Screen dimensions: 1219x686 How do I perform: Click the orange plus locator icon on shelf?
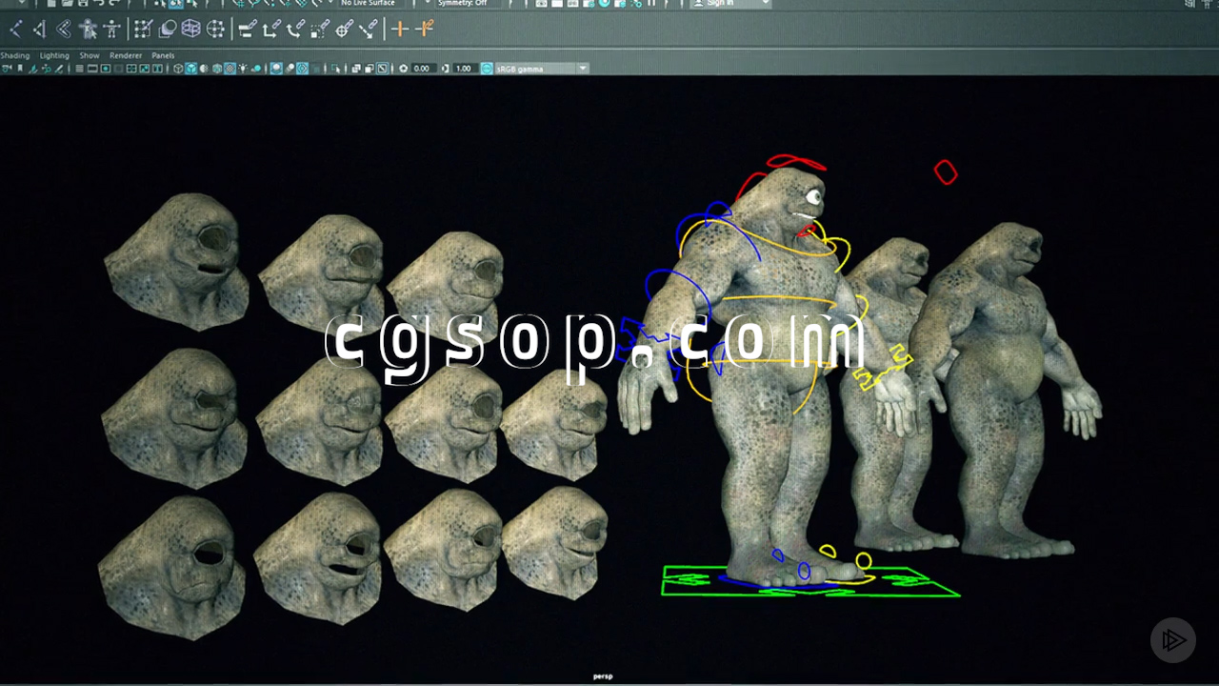(400, 29)
